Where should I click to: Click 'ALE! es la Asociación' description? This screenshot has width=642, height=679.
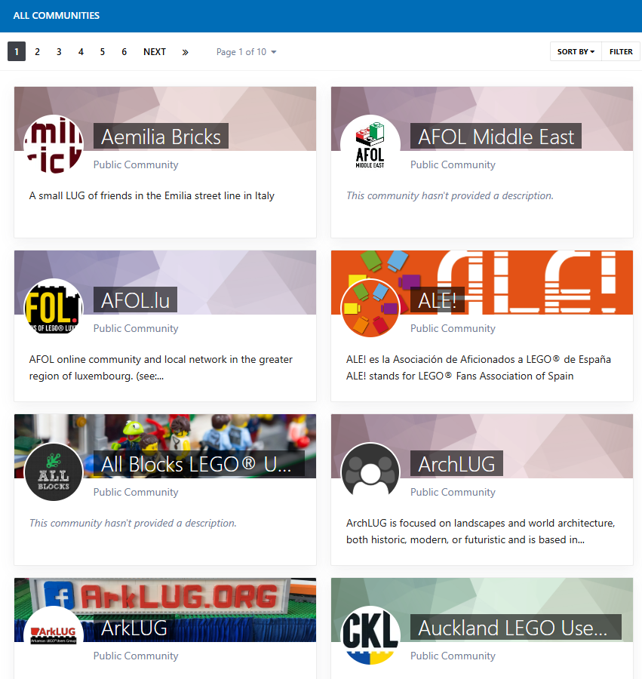click(478, 367)
